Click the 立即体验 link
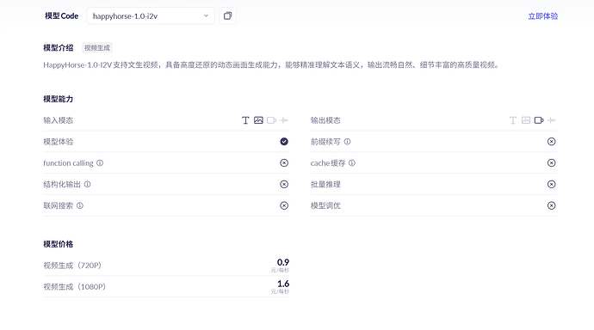 [543, 16]
